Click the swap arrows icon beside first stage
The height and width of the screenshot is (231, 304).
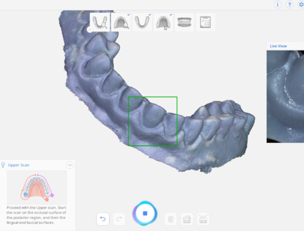(x=89, y=30)
